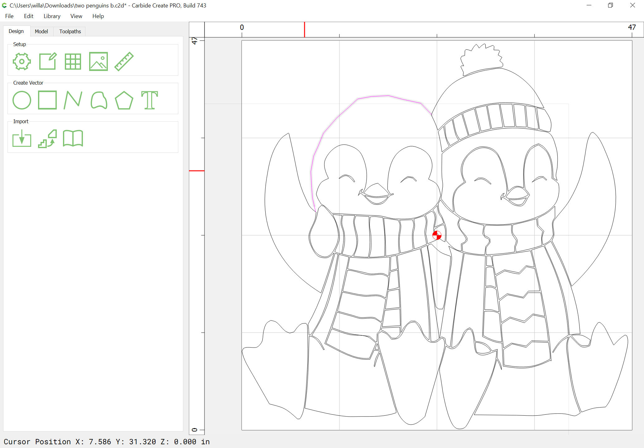Click the background image setup icon
Viewport: 644px width, 448px height.
(x=99, y=62)
